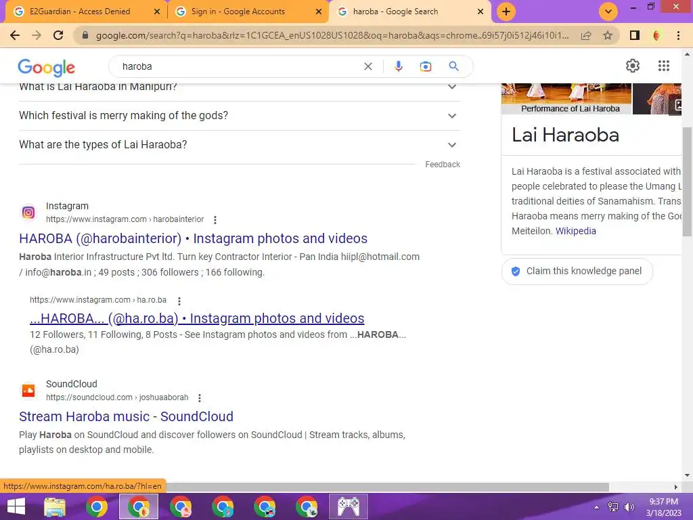Screen dimensions: 693x520
Task: Click the scroll right arrow
Action: click(675, 487)
